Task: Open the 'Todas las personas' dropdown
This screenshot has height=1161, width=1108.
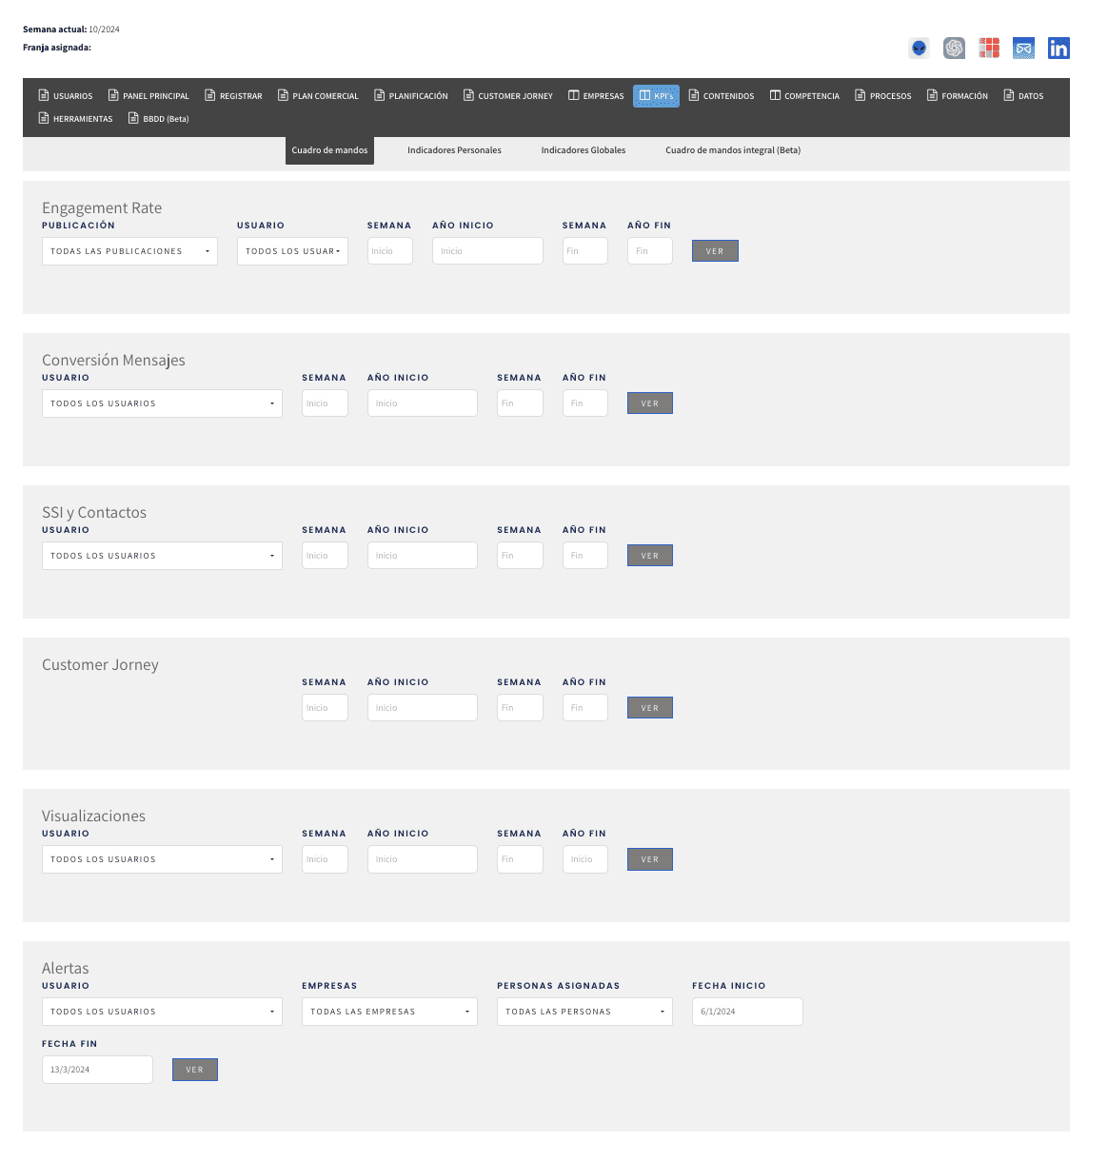Action: coord(584,1012)
